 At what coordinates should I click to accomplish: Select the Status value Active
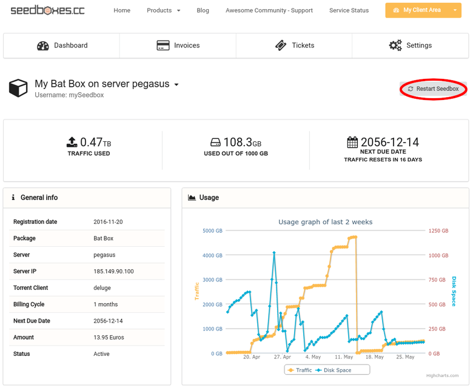(x=101, y=354)
